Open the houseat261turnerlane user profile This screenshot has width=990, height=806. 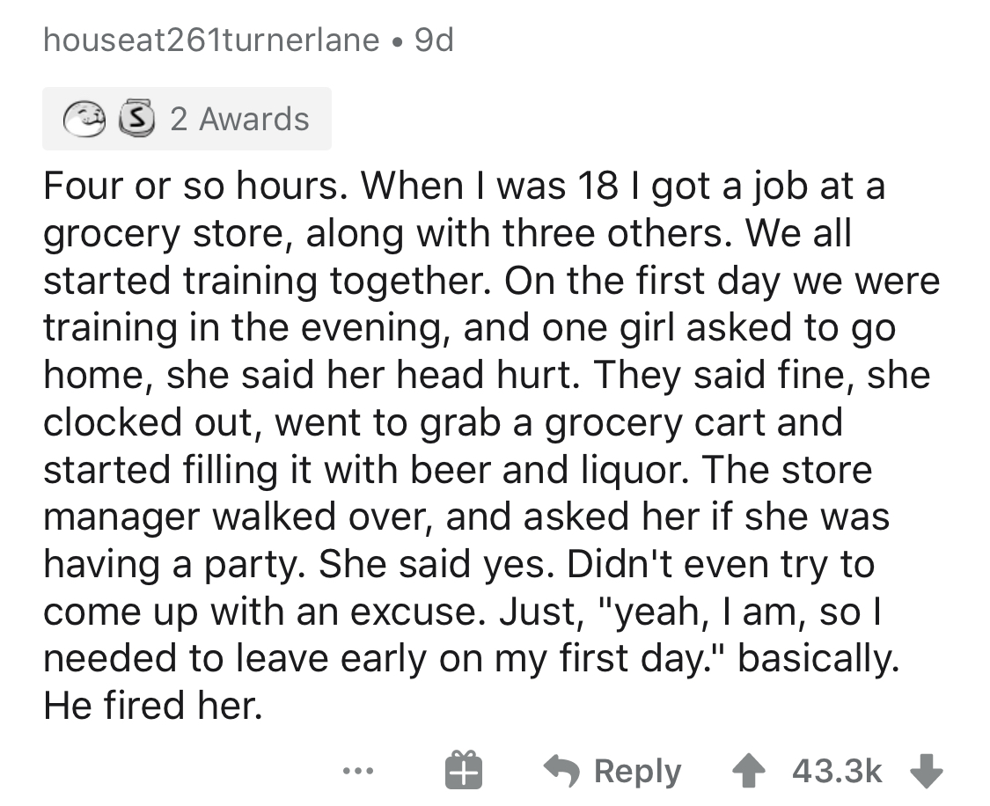[x=212, y=40]
